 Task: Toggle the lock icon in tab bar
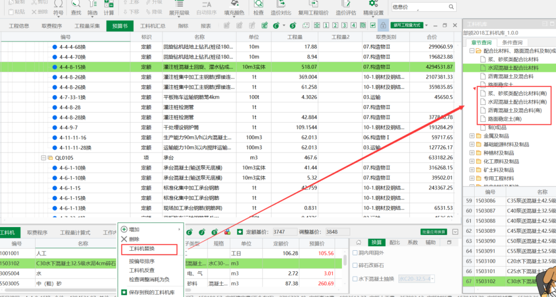pyautogui.click(x=383, y=26)
